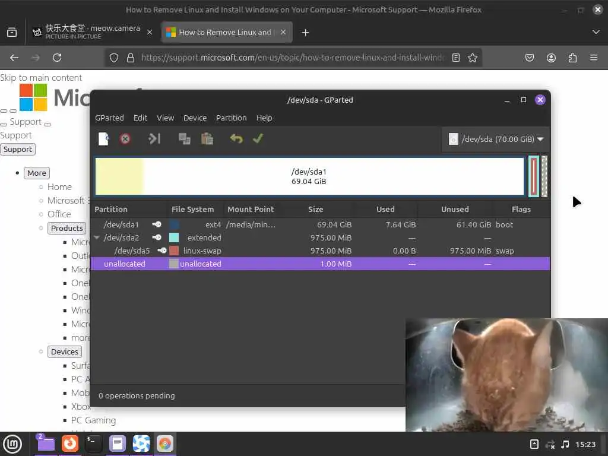This screenshot has width=608, height=456.
Task: Click the Used column header
Action: [x=386, y=210]
